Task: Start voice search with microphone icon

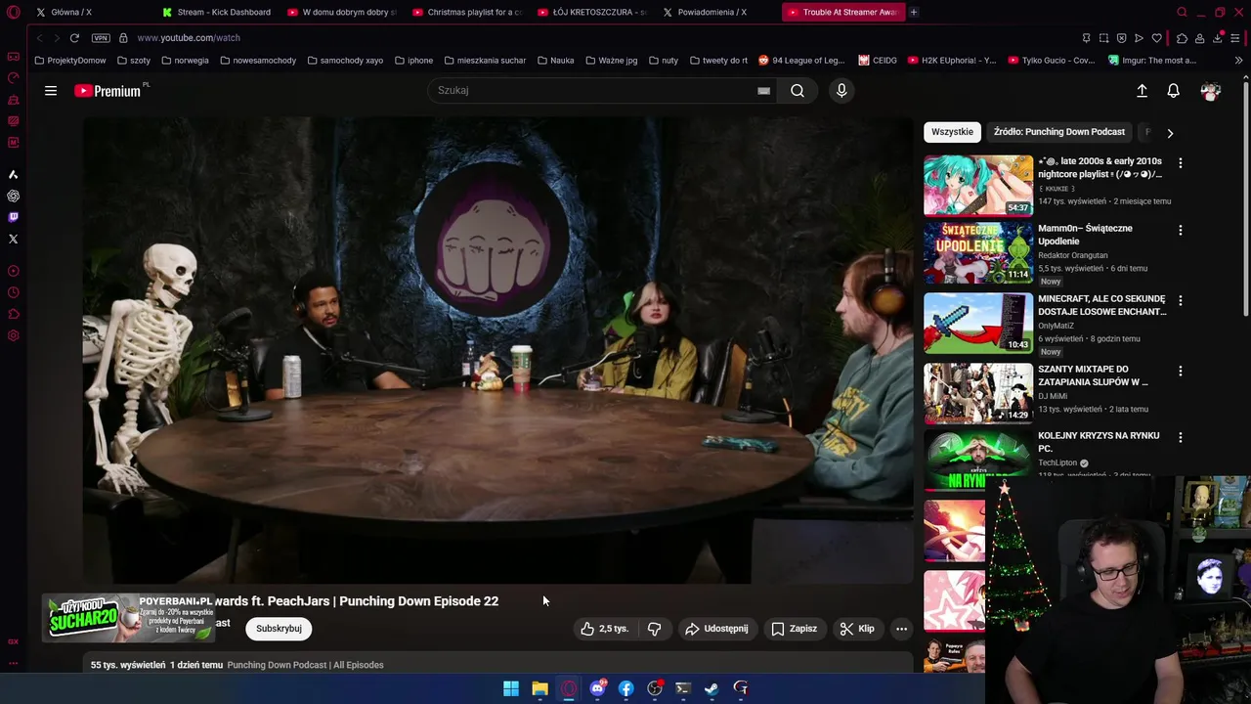Action: (841, 91)
